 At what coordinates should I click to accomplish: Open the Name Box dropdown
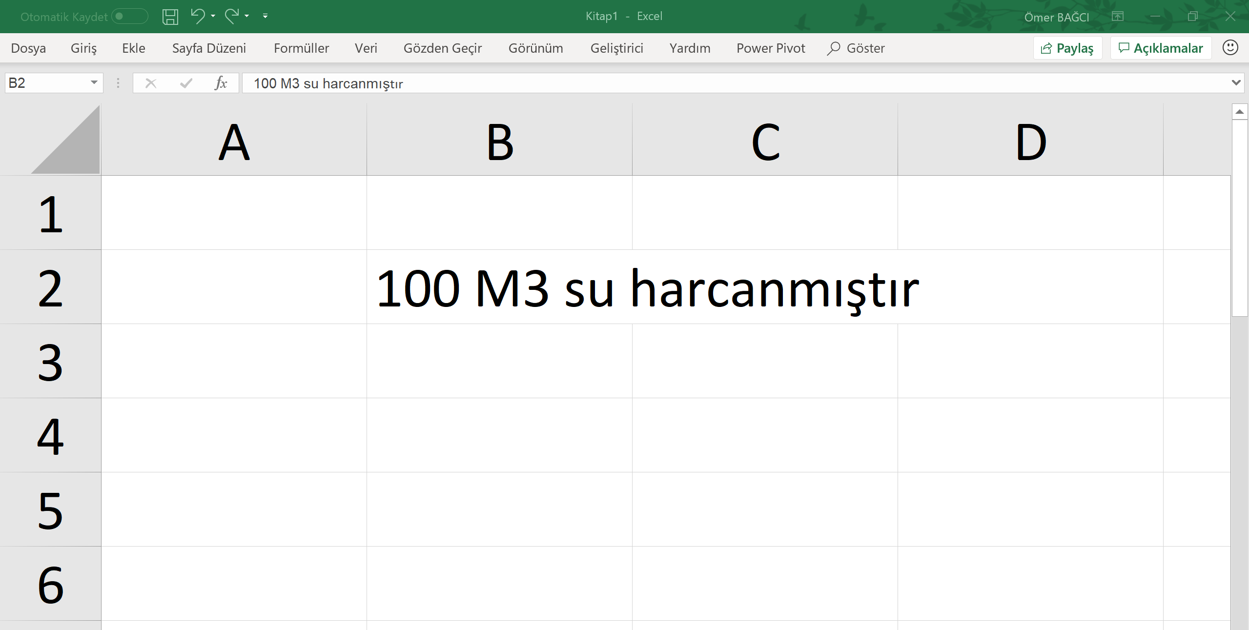pos(93,83)
